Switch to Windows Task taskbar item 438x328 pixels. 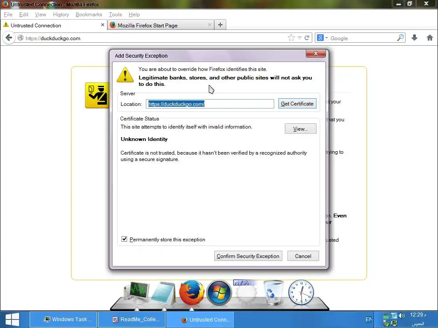pos(63,319)
